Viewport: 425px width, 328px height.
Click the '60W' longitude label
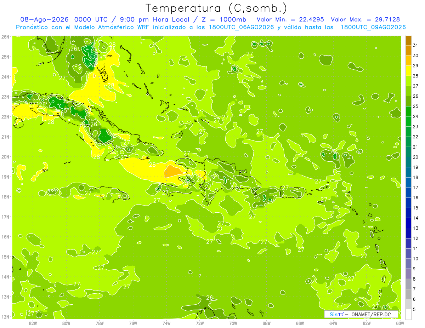pos(400,323)
